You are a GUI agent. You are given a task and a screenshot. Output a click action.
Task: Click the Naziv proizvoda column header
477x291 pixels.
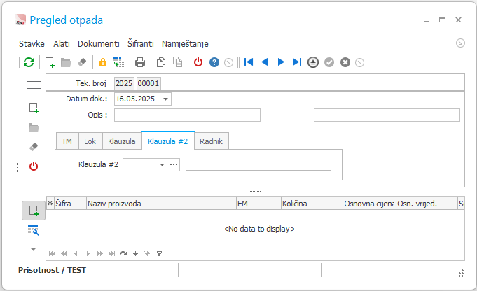click(161, 204)
